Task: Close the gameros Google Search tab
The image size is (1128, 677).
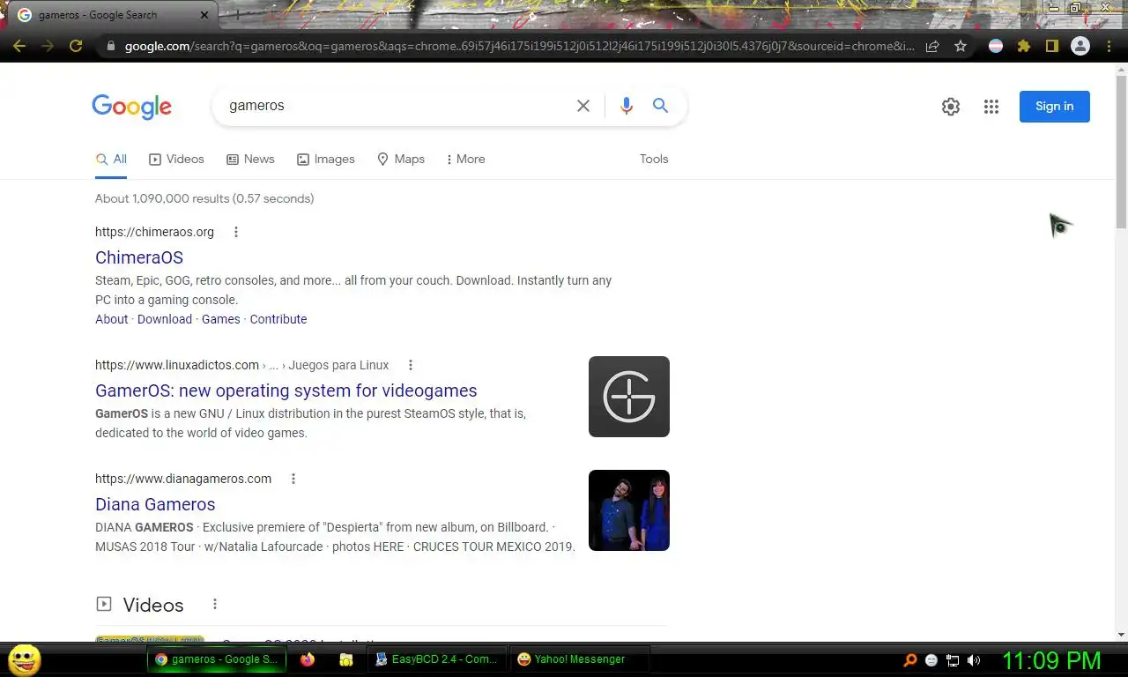Action: point(204,15)
